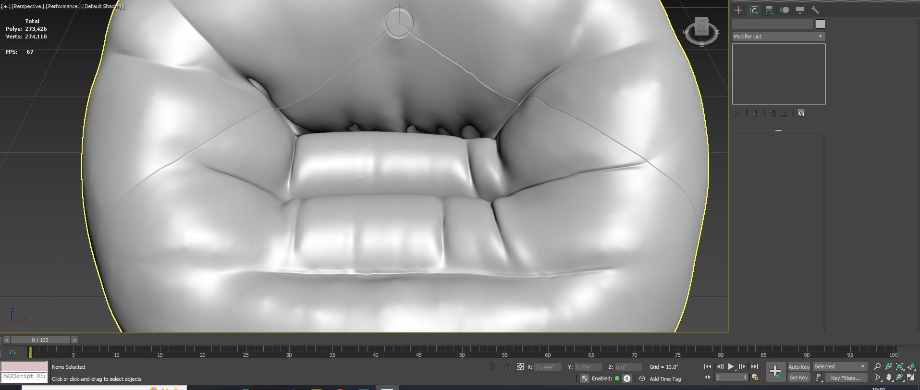This screenshot has width=920, height=390.
Task: Click Zoom Extents Selected icon
Action: (900, 366)
